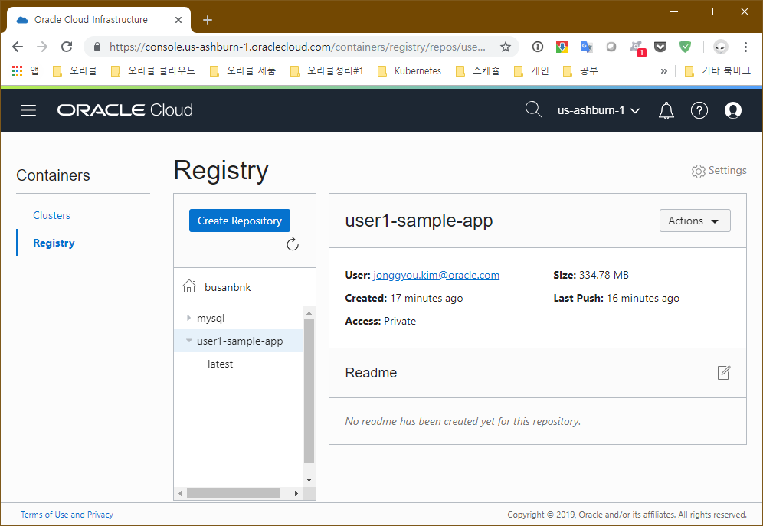Edit the Readme with pencil icon
This screenshot has width=763, height=526.
coord(723,373)
